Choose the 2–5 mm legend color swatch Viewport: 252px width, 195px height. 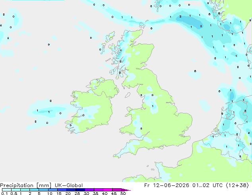click(x=34, y=190)
